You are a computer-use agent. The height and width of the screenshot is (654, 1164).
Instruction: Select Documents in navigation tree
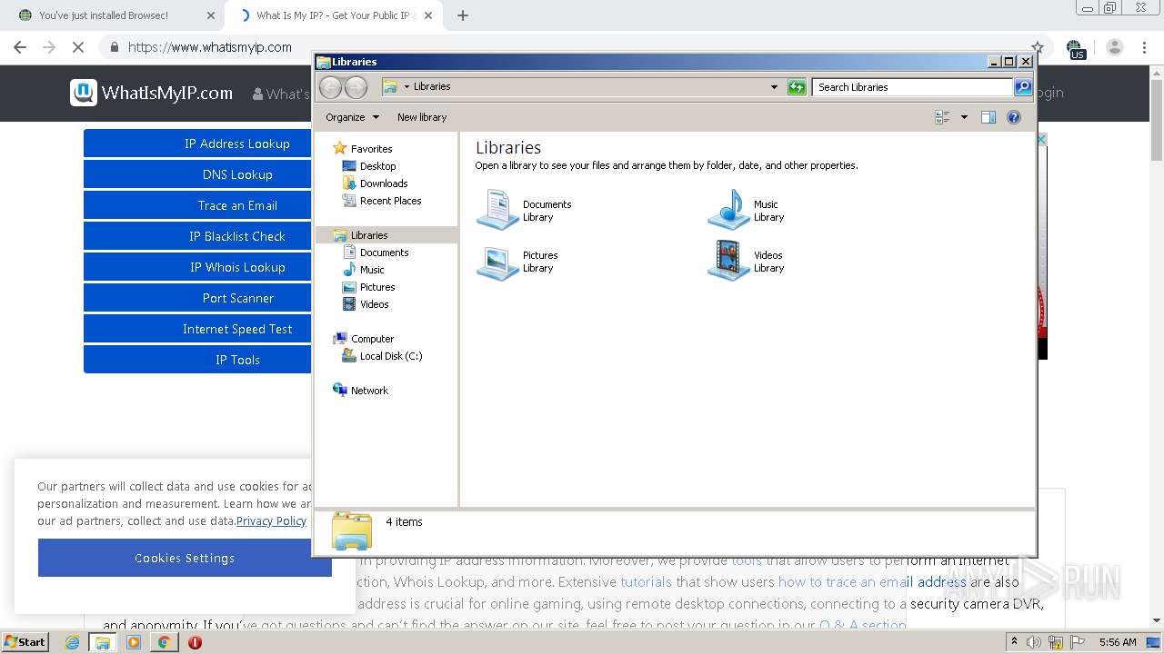coord(384,253)
